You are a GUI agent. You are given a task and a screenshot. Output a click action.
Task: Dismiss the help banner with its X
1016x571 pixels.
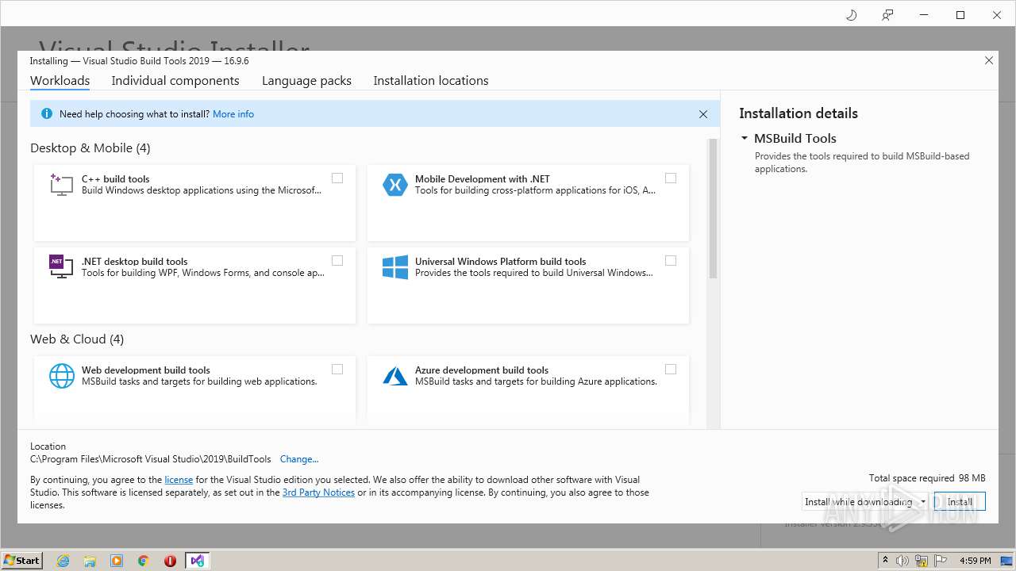tap(702, 114)
